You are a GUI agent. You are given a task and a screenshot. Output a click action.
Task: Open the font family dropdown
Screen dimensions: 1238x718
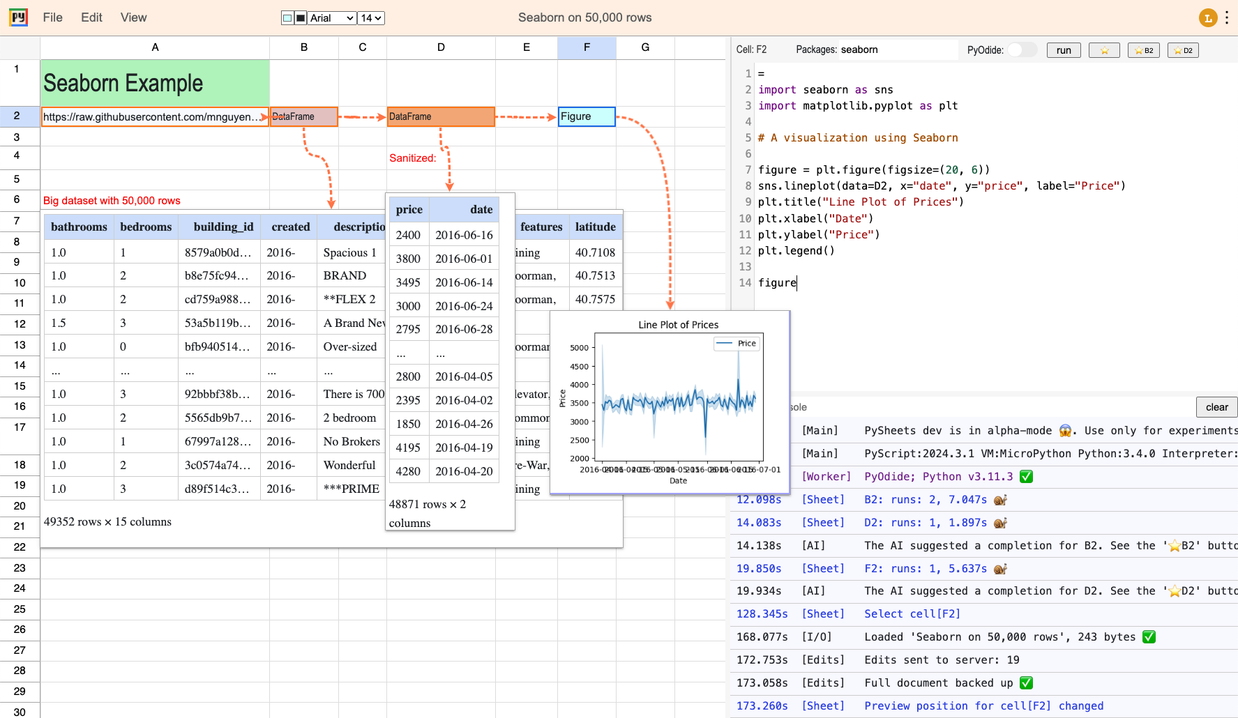331,17
